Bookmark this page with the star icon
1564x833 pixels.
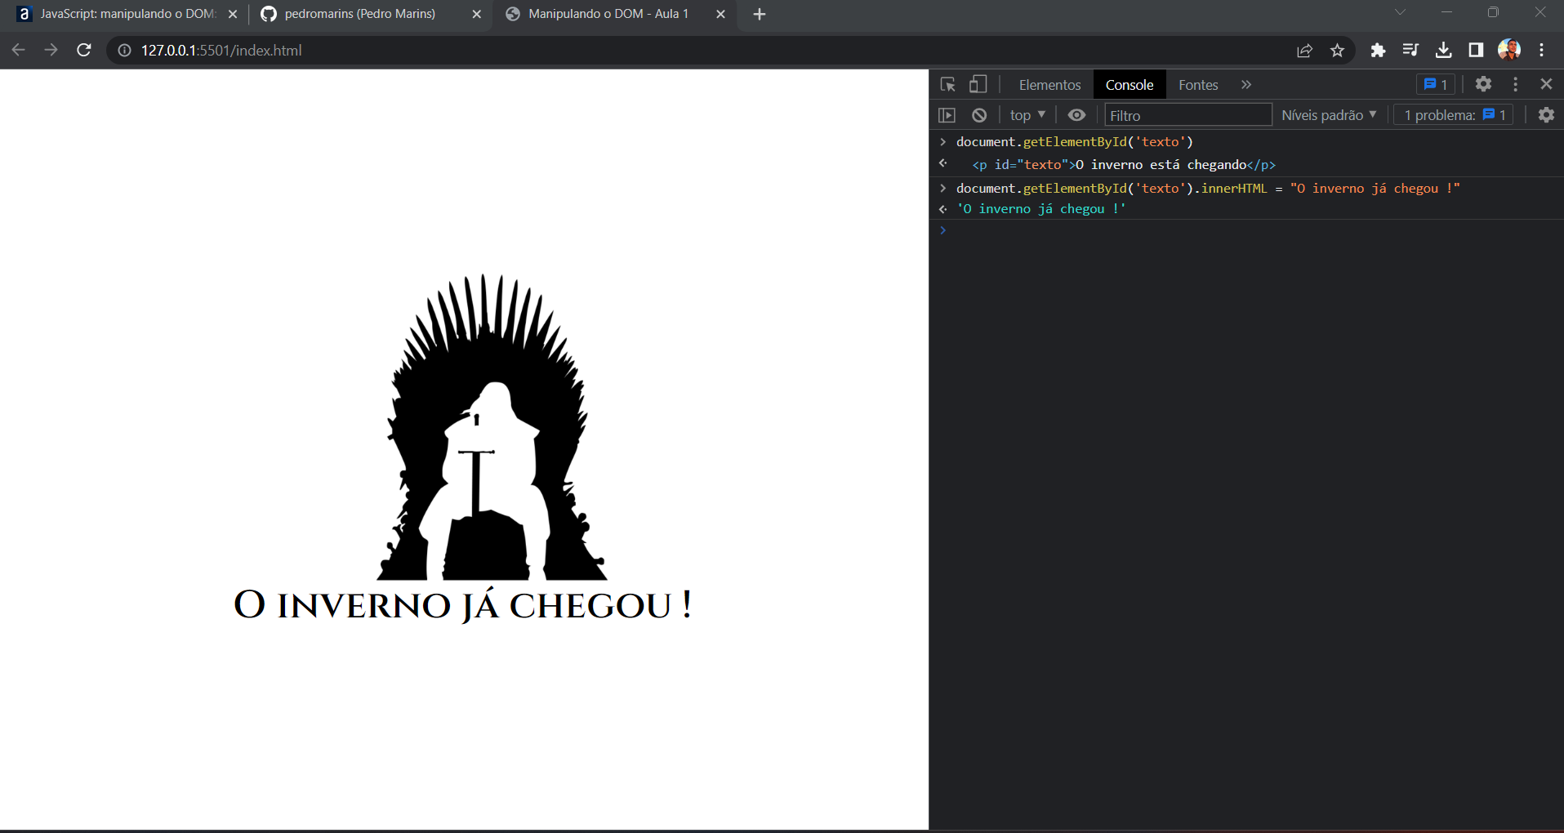pos(1337,51)
